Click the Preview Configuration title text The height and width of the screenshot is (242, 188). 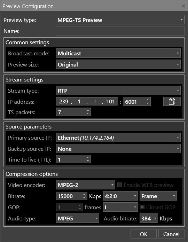click(28, 6)
